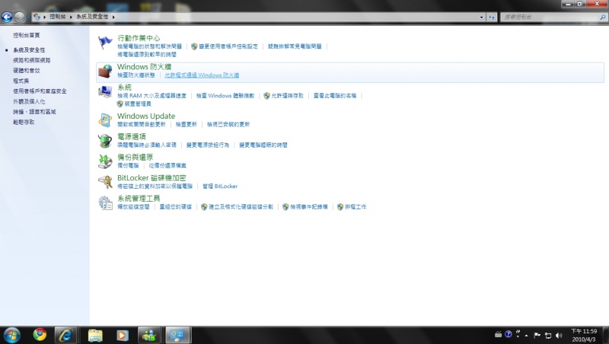Open the BitLocker keys icon

[x=105, y=181]
